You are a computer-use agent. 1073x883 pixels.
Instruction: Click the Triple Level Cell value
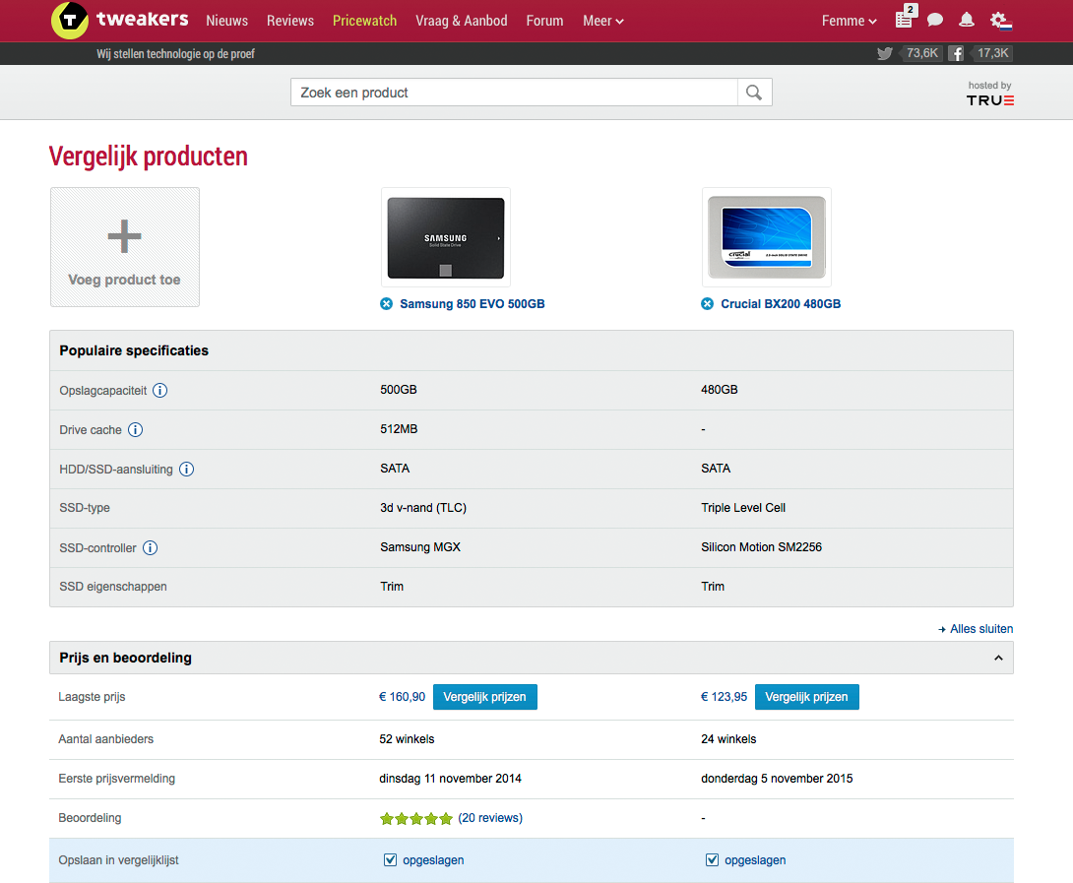pyautogui.click(x=743, y=508)
